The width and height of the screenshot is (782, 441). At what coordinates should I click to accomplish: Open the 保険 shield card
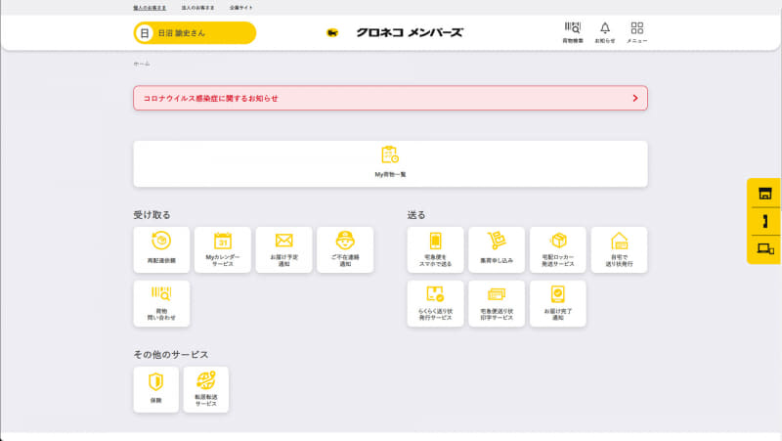pyautogui.click(x=155, y=389)
